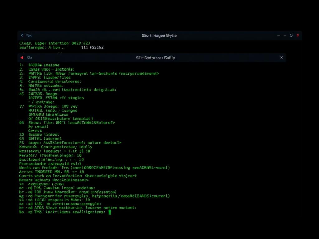
Task: Click the line ending 'rfc stogles'
Action: tap(56, 98)
